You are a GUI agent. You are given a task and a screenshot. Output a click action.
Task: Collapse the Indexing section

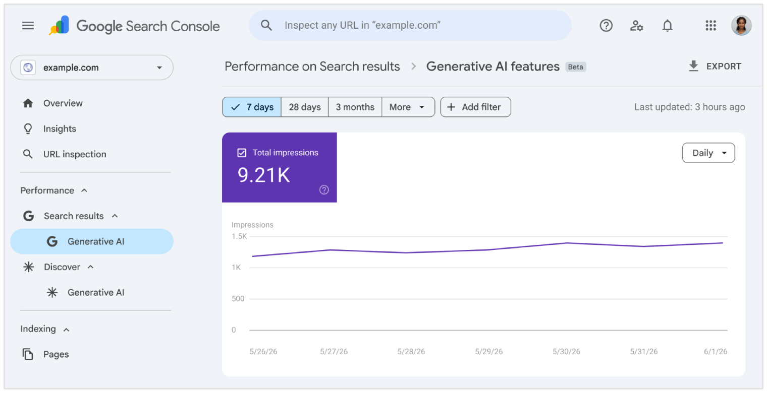tap(66, 330)
